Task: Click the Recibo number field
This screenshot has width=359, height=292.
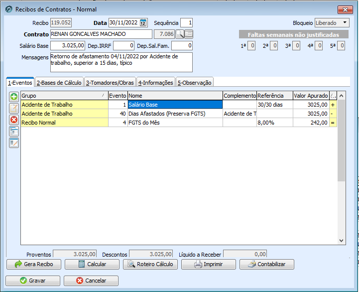Action: click(61, 23)
